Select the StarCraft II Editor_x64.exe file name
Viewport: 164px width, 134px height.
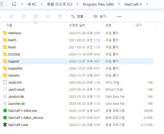[x=26, y=118]
